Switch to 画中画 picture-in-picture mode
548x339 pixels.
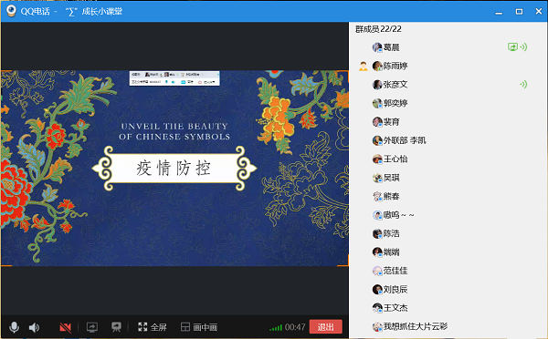point(199,327)
